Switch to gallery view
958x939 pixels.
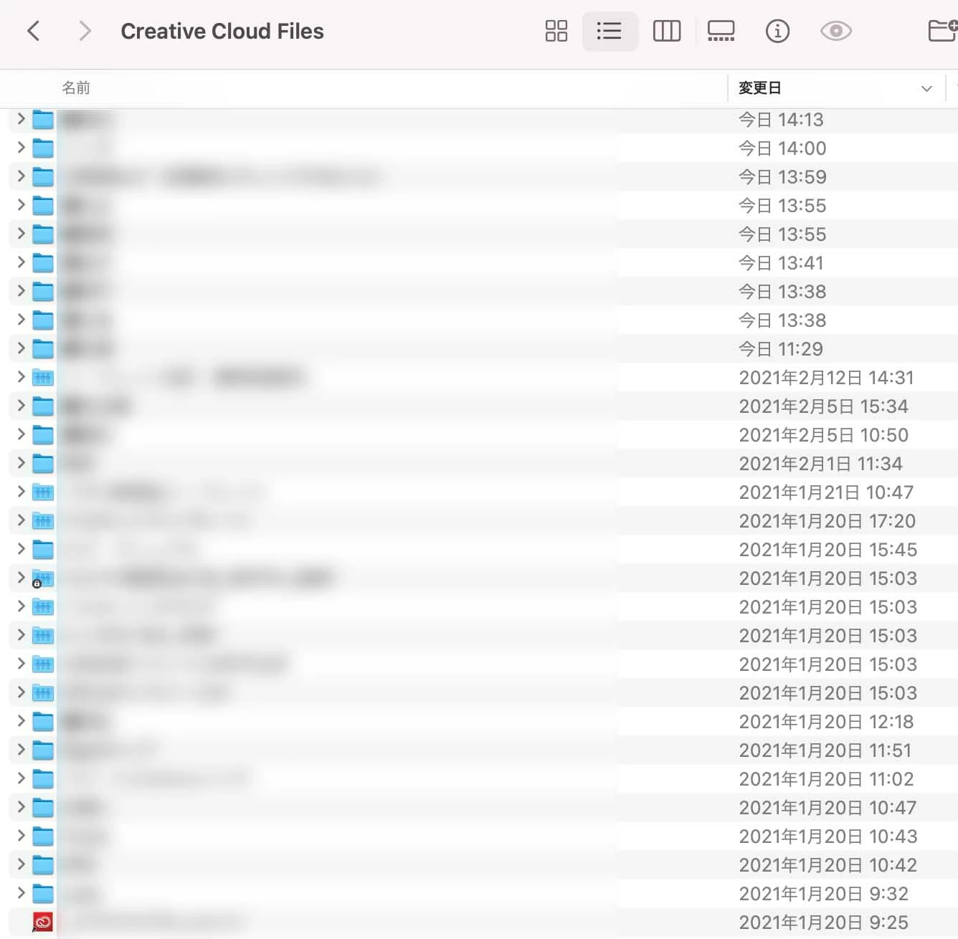click(x=721, y=31)
